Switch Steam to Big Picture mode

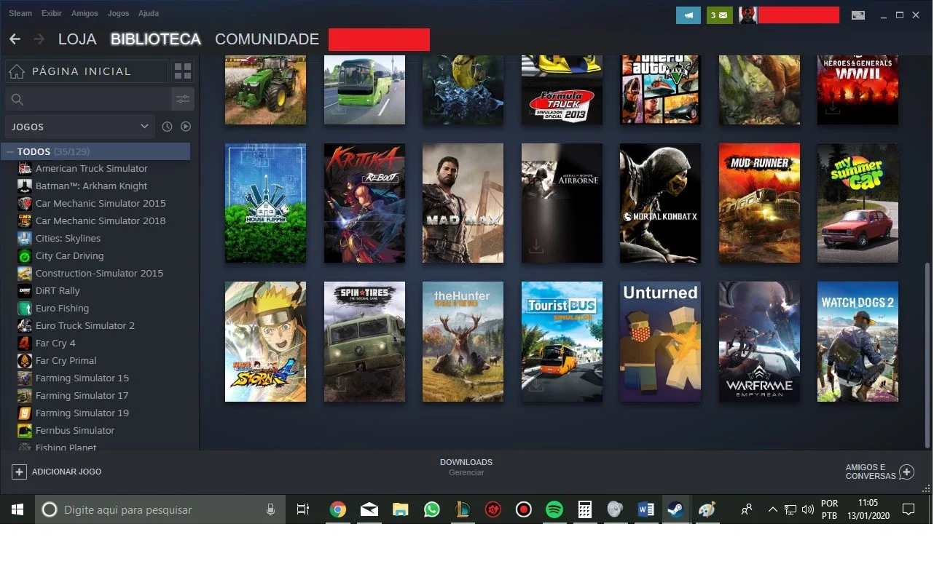point(858,15)
